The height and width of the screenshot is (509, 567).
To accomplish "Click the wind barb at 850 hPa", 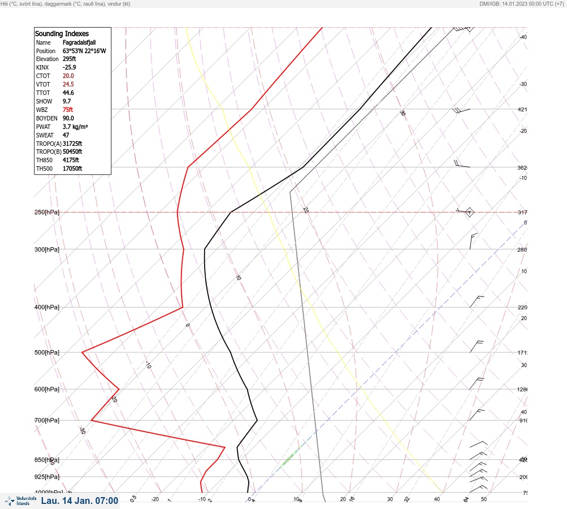I will [478, 455].
